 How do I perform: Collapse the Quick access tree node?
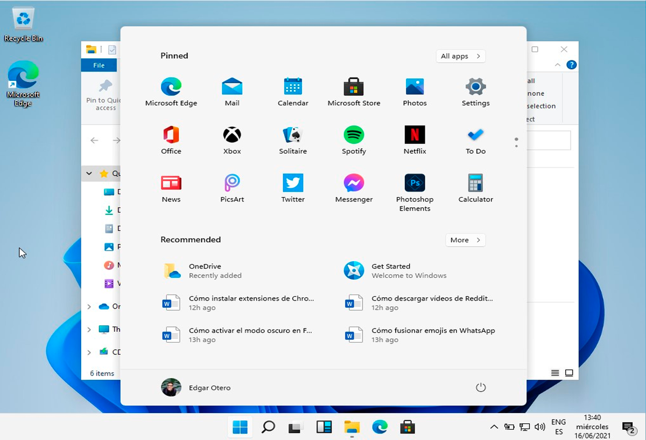89,173
